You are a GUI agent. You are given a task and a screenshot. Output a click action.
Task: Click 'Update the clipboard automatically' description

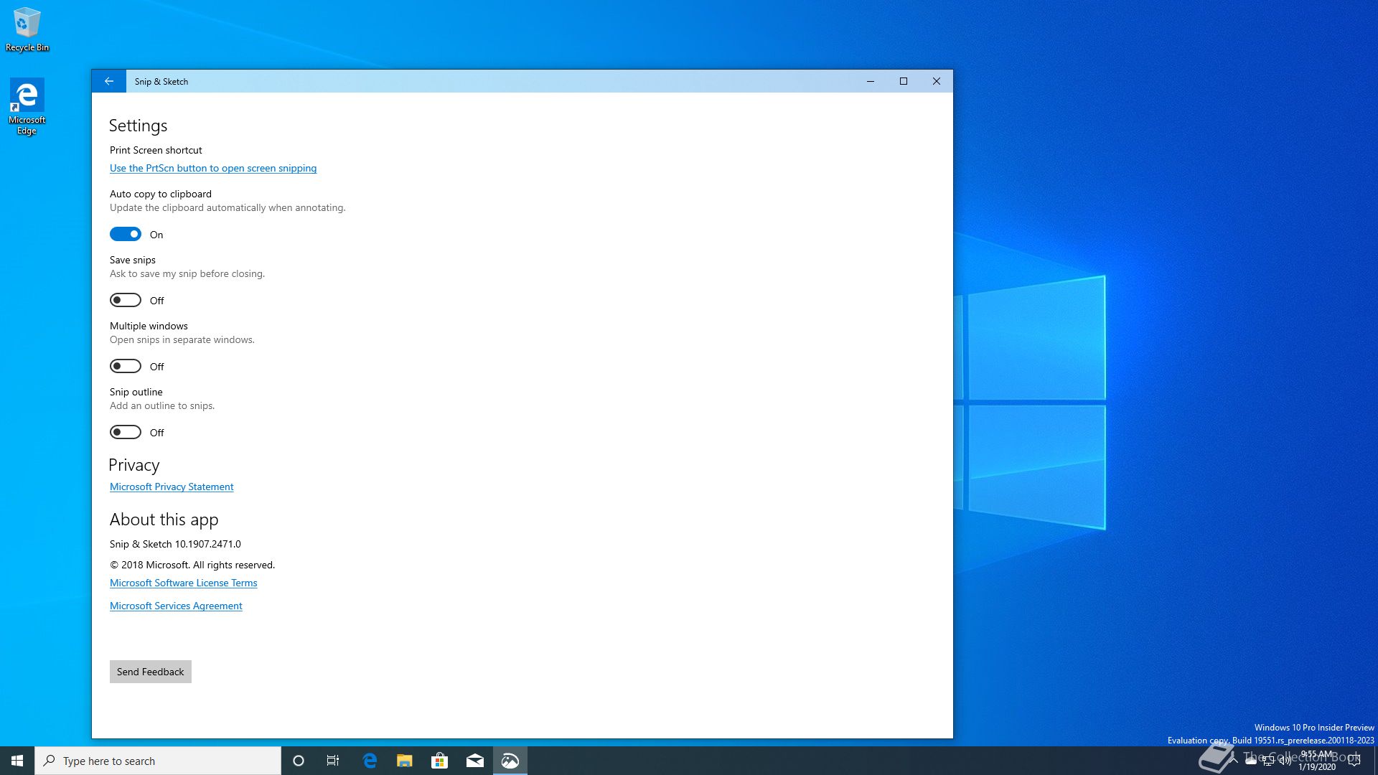point(228,207)
